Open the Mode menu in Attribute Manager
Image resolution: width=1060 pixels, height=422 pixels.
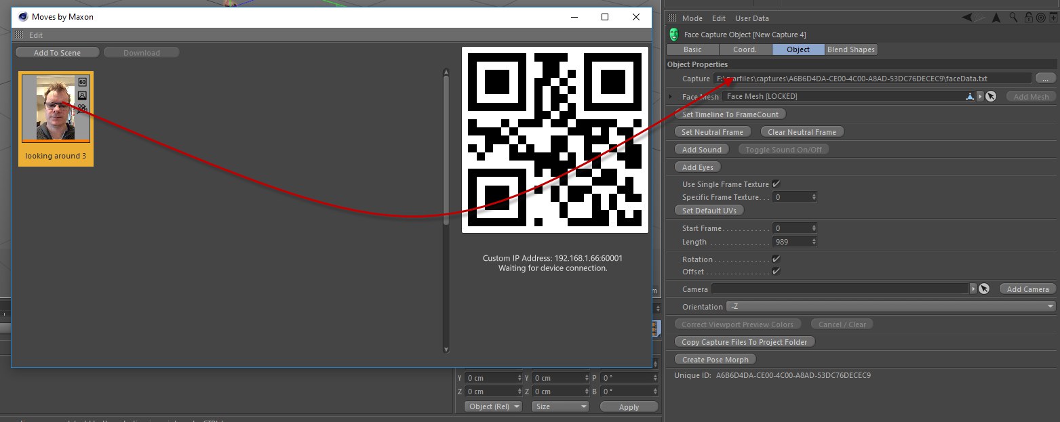(692, 18)
